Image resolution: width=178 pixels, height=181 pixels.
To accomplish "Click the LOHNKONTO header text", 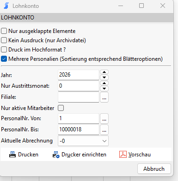I will 18,18.
